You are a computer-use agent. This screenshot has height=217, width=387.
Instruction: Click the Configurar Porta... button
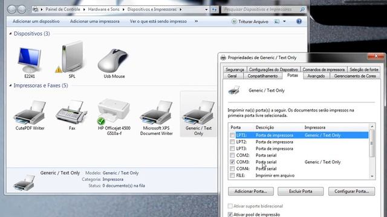pos(352,191)
